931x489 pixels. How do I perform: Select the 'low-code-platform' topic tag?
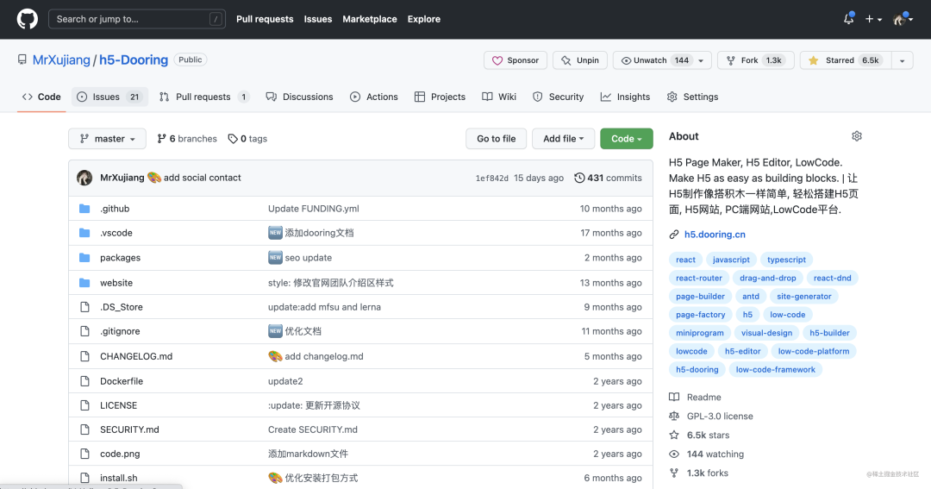[x=814, y=351]
